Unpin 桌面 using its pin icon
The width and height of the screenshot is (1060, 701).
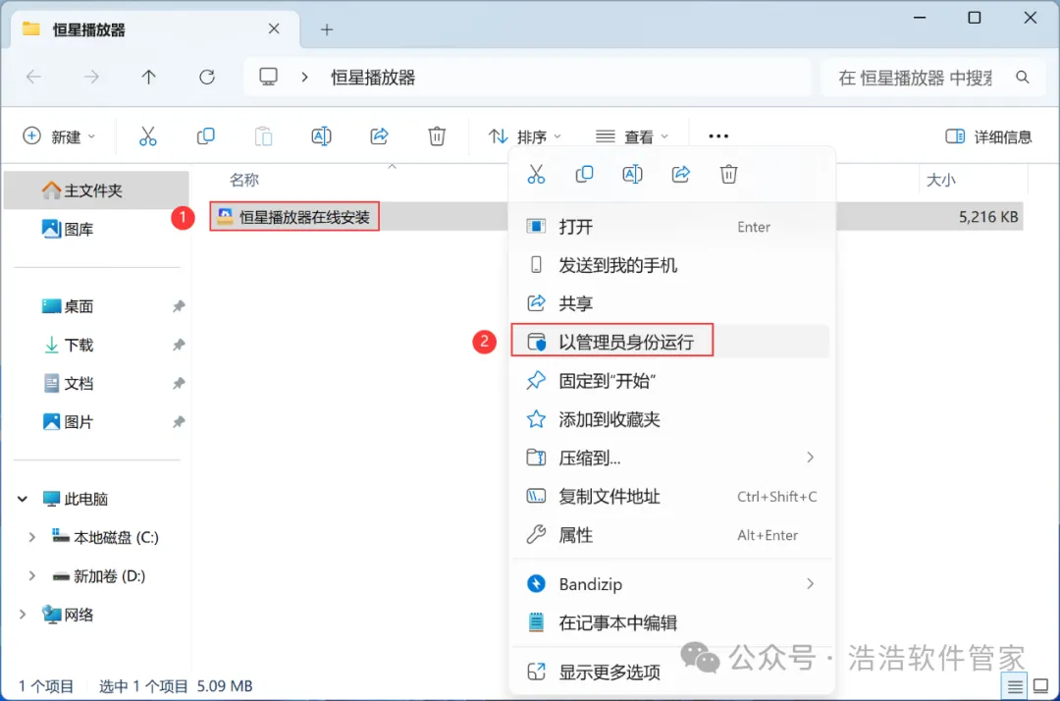pyautogui.click(x=179, y=306)
